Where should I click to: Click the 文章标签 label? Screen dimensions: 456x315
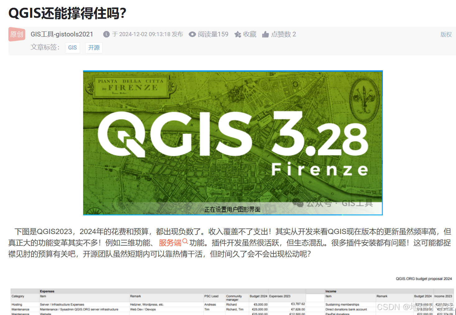(45, 47)
